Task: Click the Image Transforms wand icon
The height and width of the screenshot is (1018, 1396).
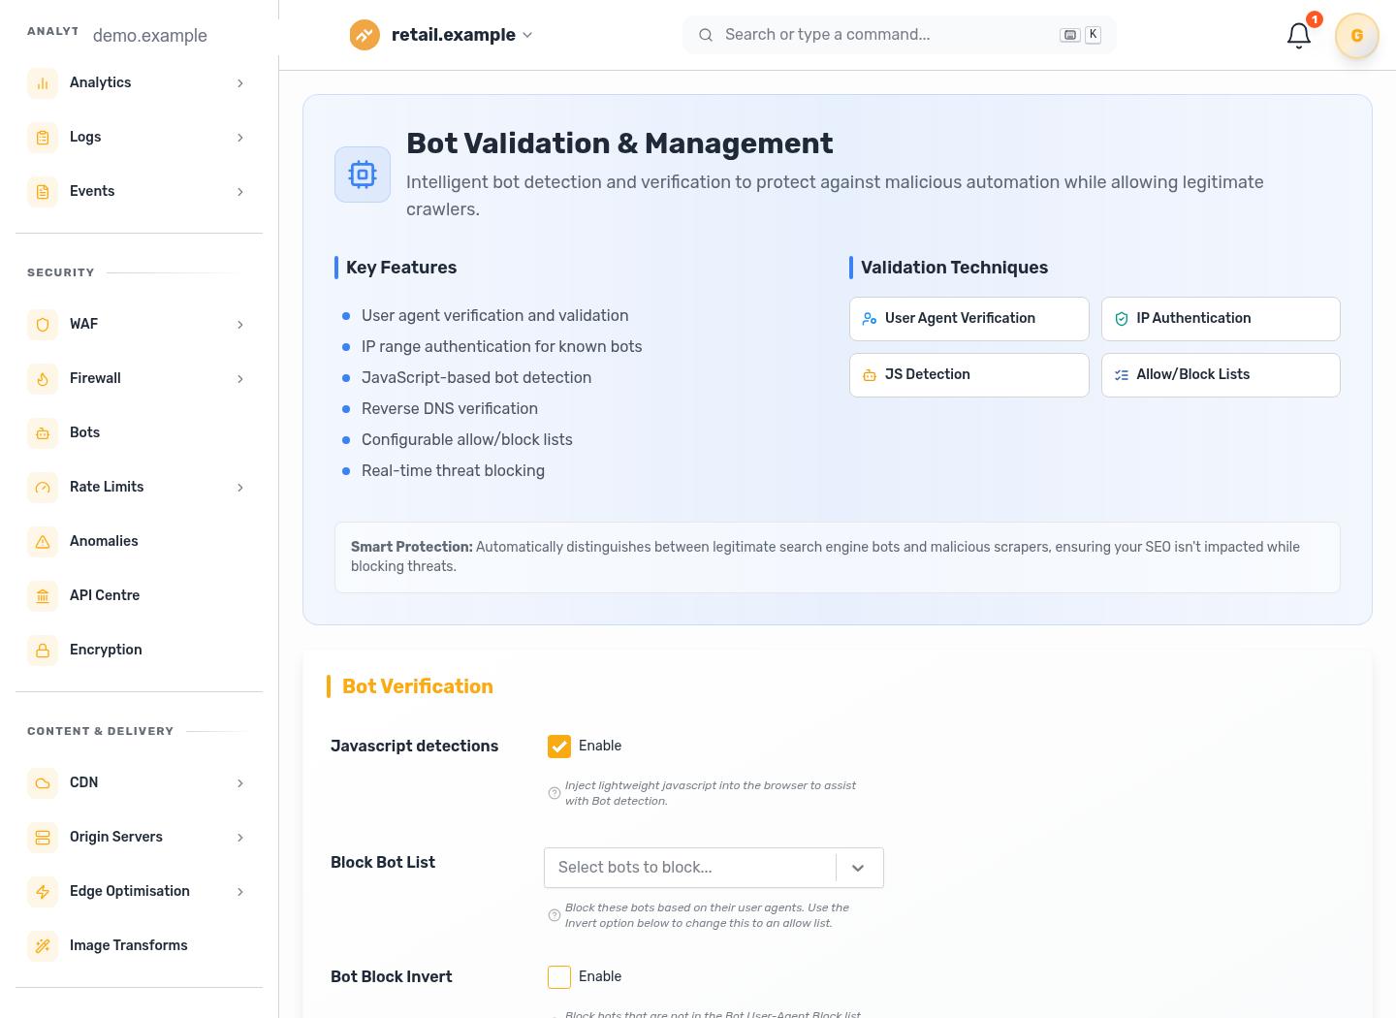Action: click(43, 946)
